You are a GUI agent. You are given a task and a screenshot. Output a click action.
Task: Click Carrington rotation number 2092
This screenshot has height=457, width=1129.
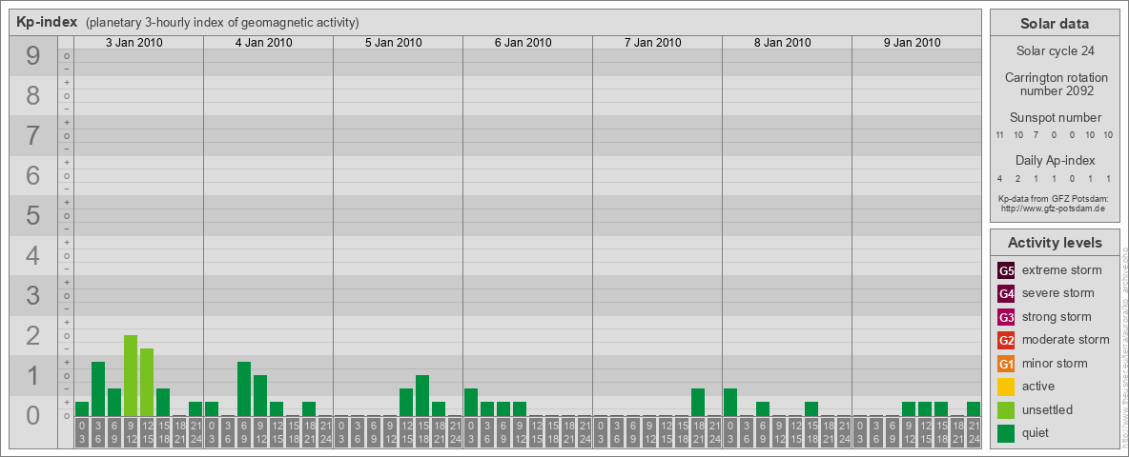pyautogui.click(x=1055, y=84)
